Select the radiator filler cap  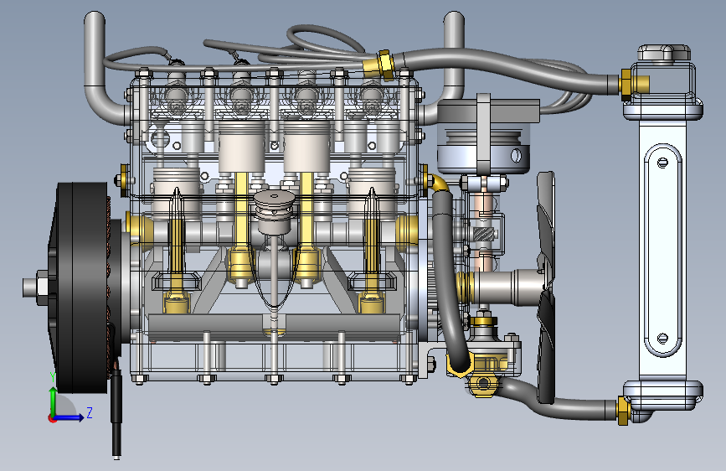pyautogui.click(x=664, y=53)
